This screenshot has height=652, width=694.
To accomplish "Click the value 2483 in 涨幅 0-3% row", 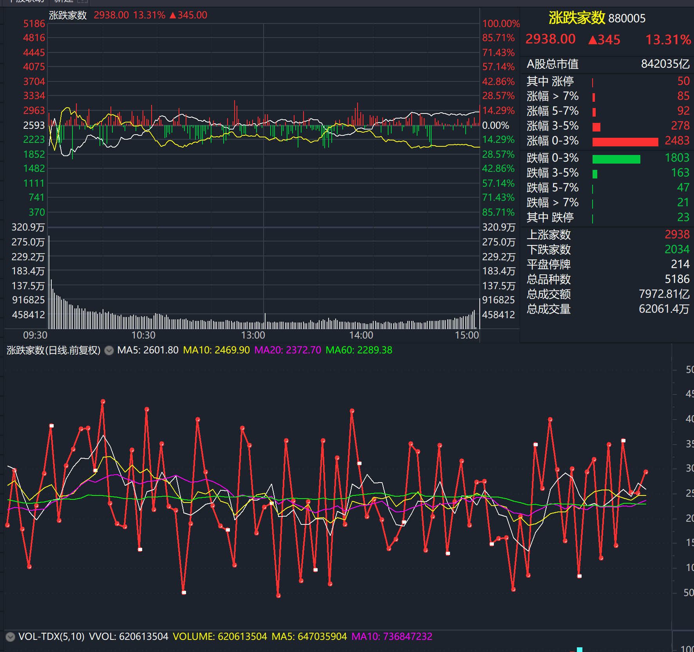I will [x=677, y=140].
